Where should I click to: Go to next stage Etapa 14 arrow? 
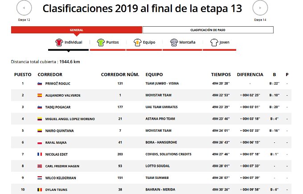click(260, 8)
